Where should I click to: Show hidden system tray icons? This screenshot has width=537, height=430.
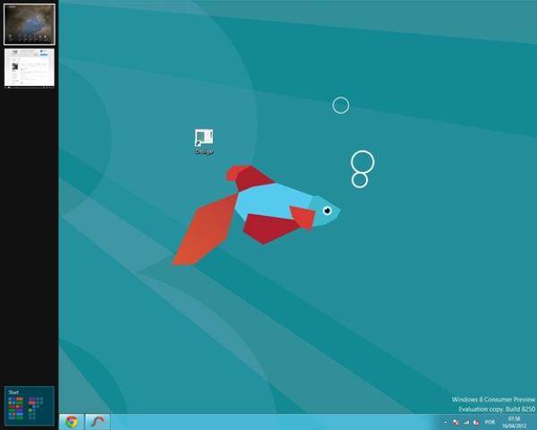click(446, 423)
